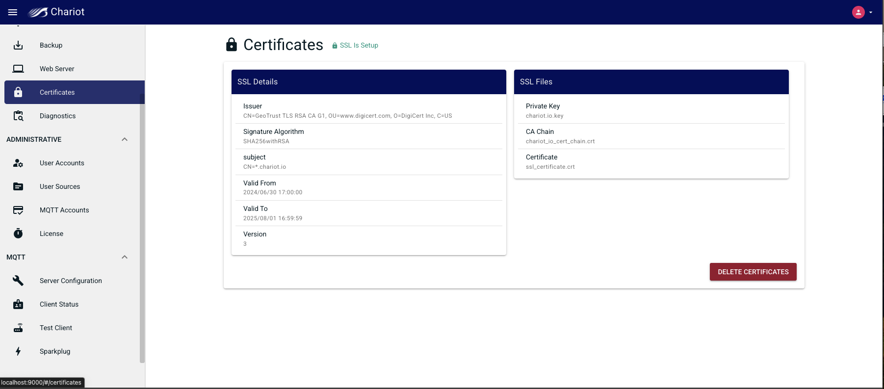Click the Diagnostics magnifier icon

click(x=18, y=116)
